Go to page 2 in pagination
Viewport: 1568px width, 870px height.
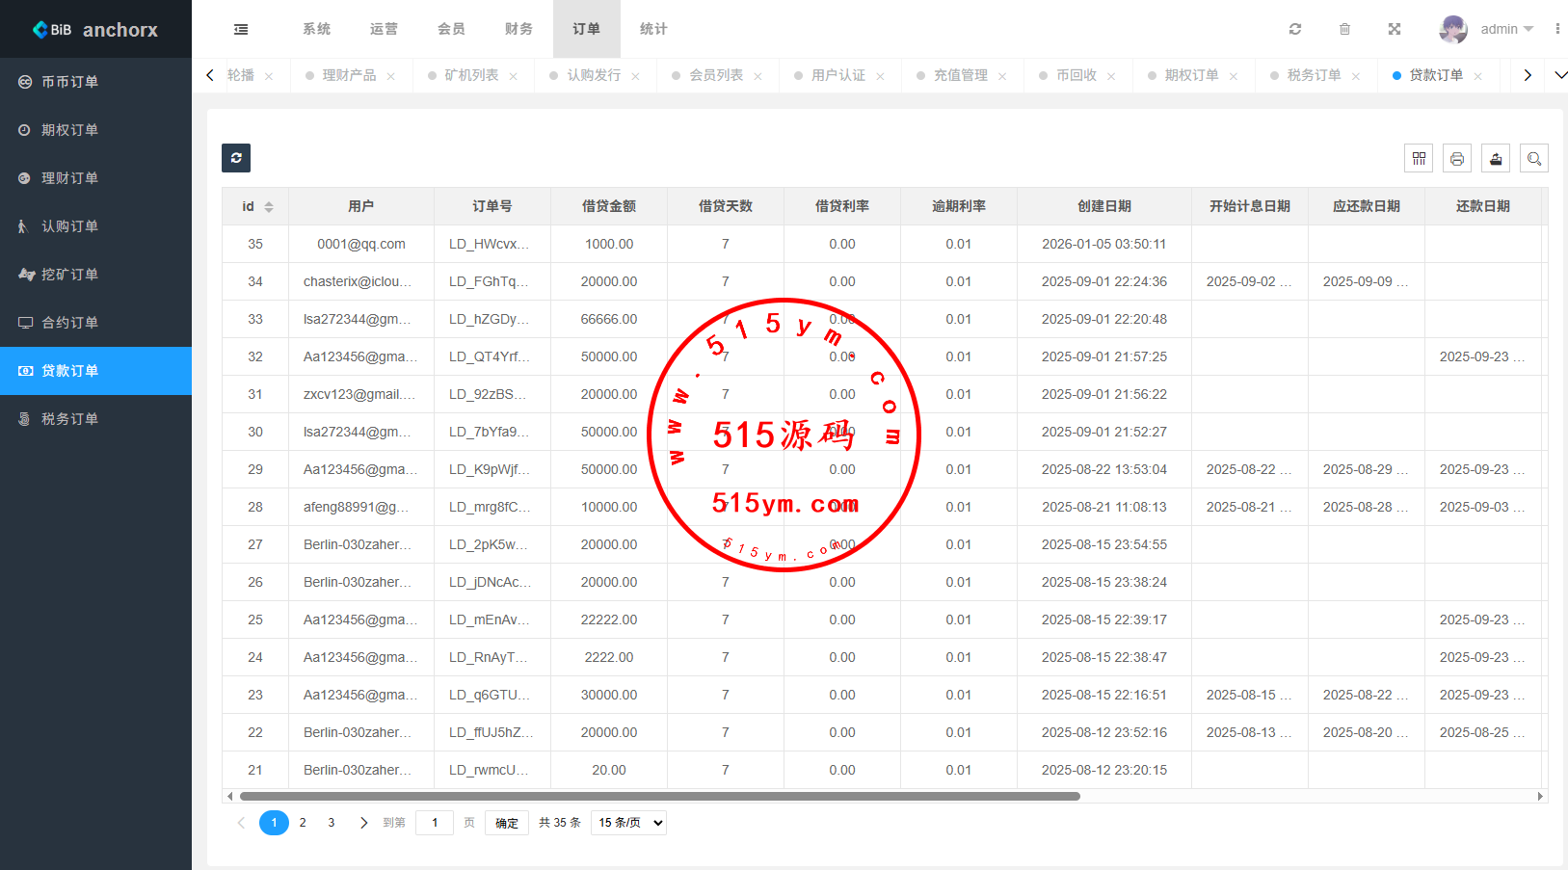pyautogui.click(x=303, y=823)
